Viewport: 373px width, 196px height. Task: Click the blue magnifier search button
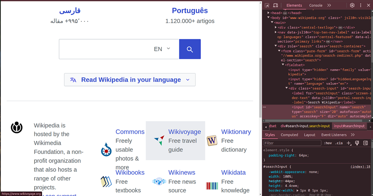tap(190, 49)
